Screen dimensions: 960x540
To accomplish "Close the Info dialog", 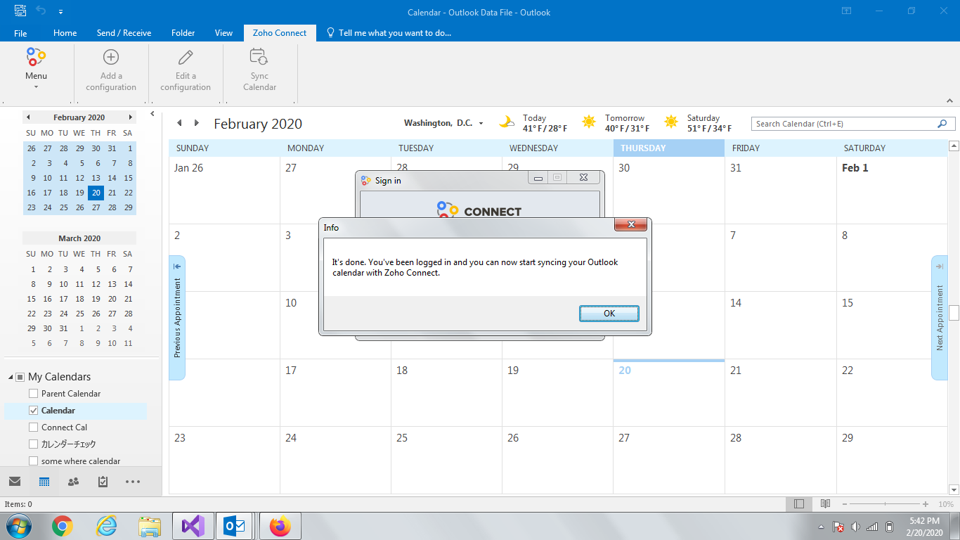I will pyautogui.click(x=631, y=224).
